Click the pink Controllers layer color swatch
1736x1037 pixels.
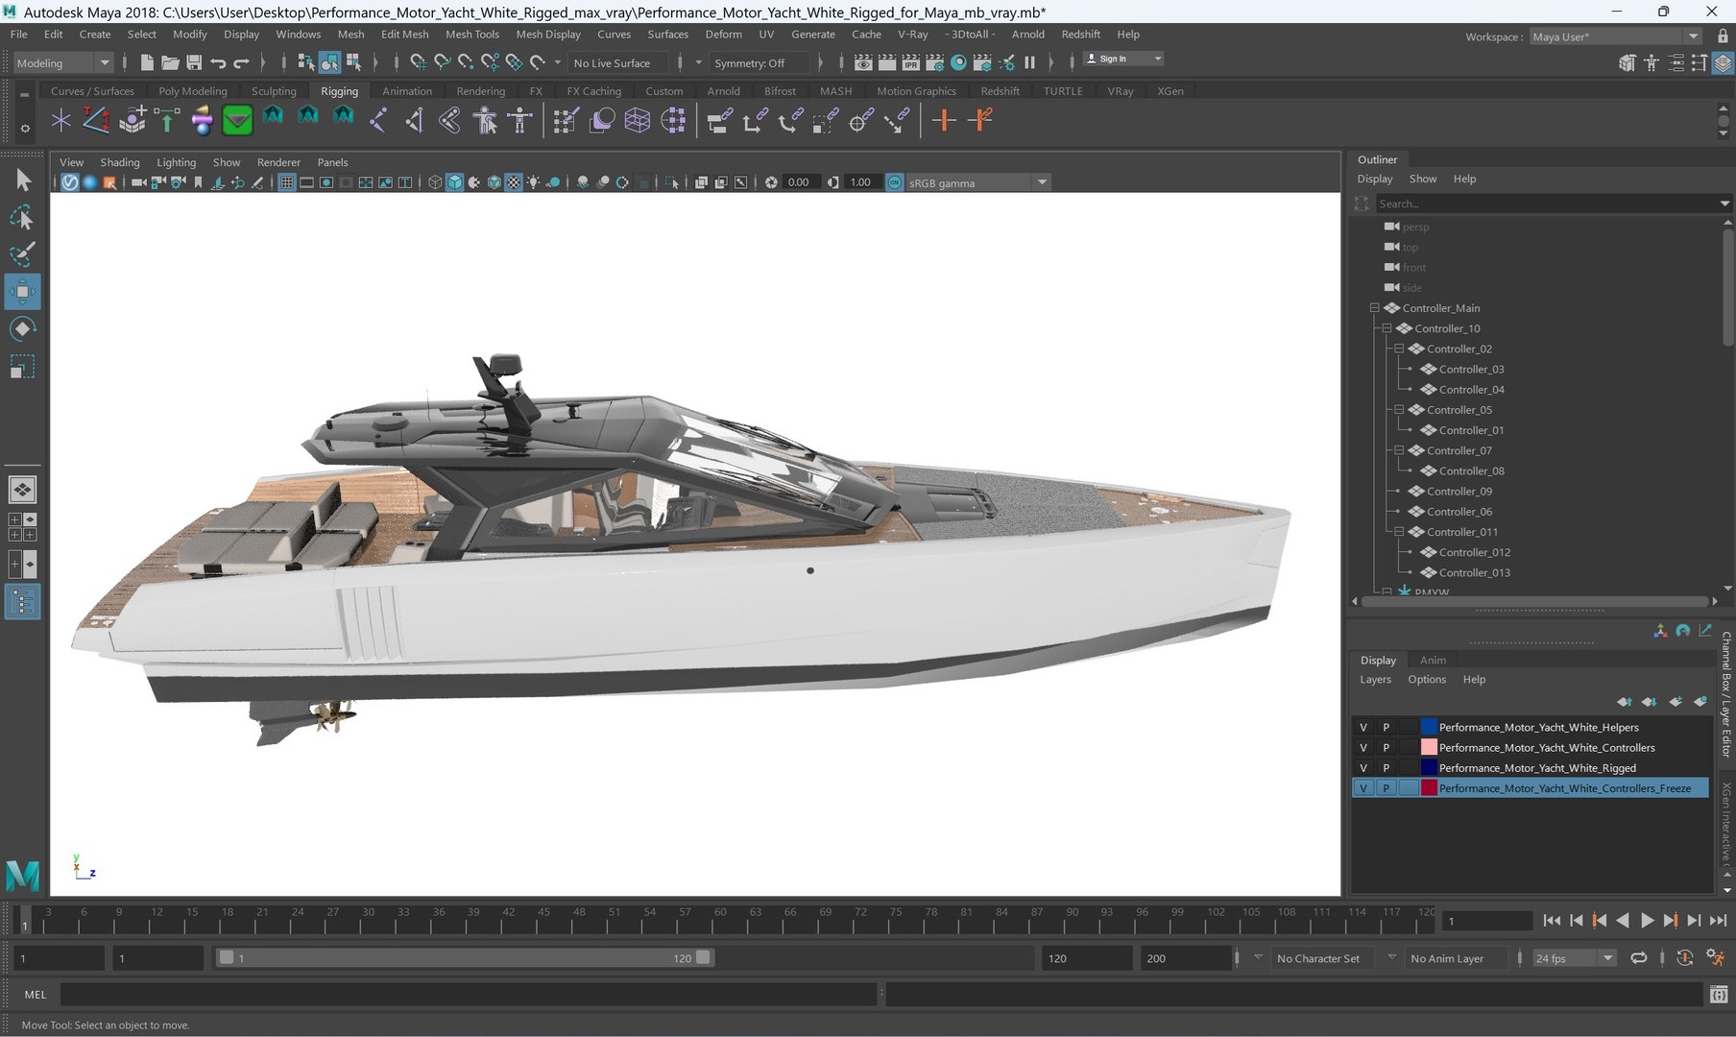(x=1428, y=748)
